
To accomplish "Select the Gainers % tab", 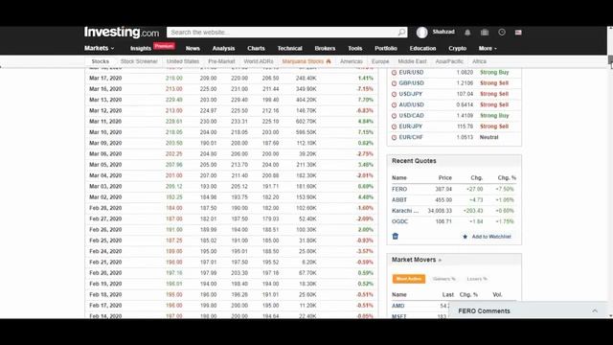I will pyautogui.click(x=444, y=279).
